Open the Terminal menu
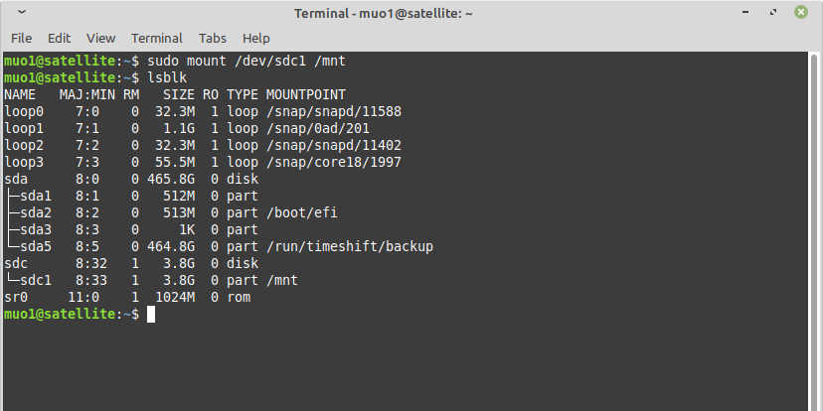 157,38
